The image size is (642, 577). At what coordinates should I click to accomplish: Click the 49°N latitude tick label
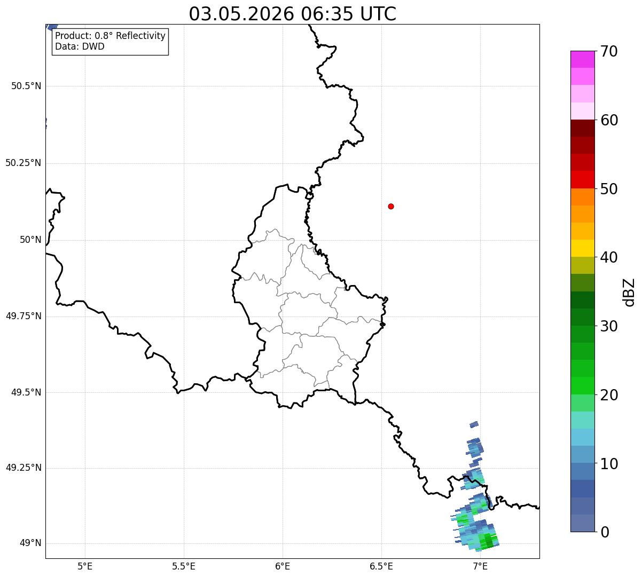pyautogui.click(x=30, y=543)
